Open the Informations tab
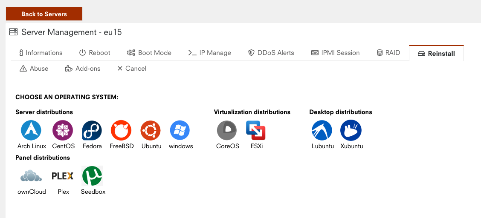Screen dimensions: 481x218 [x=41, y=53]
